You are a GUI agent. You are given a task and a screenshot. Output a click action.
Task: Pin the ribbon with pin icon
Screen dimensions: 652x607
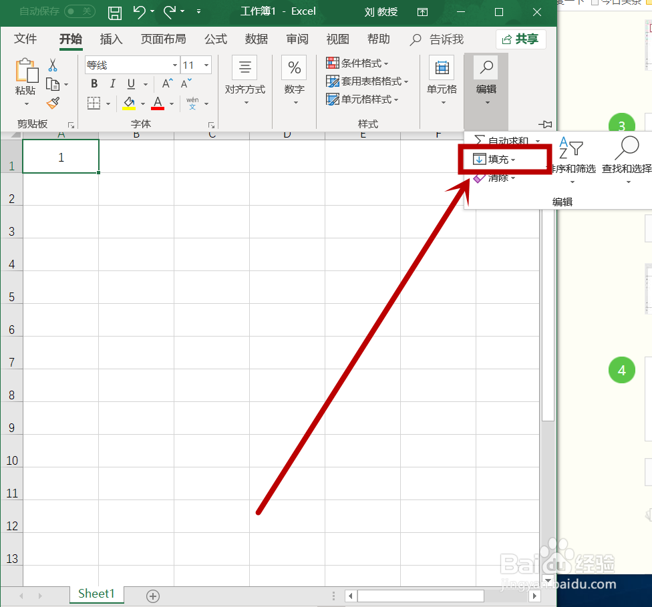[545, 124]
